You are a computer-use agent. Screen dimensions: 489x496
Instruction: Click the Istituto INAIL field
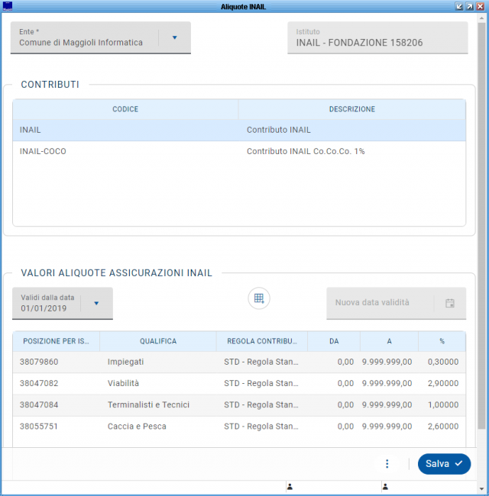(377, 38)
